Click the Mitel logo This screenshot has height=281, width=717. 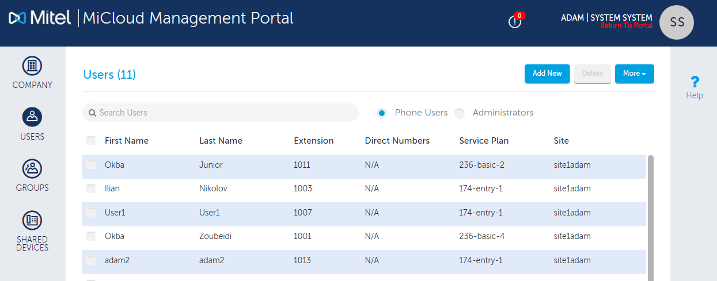pyautogui.click(x=40, y=18)
